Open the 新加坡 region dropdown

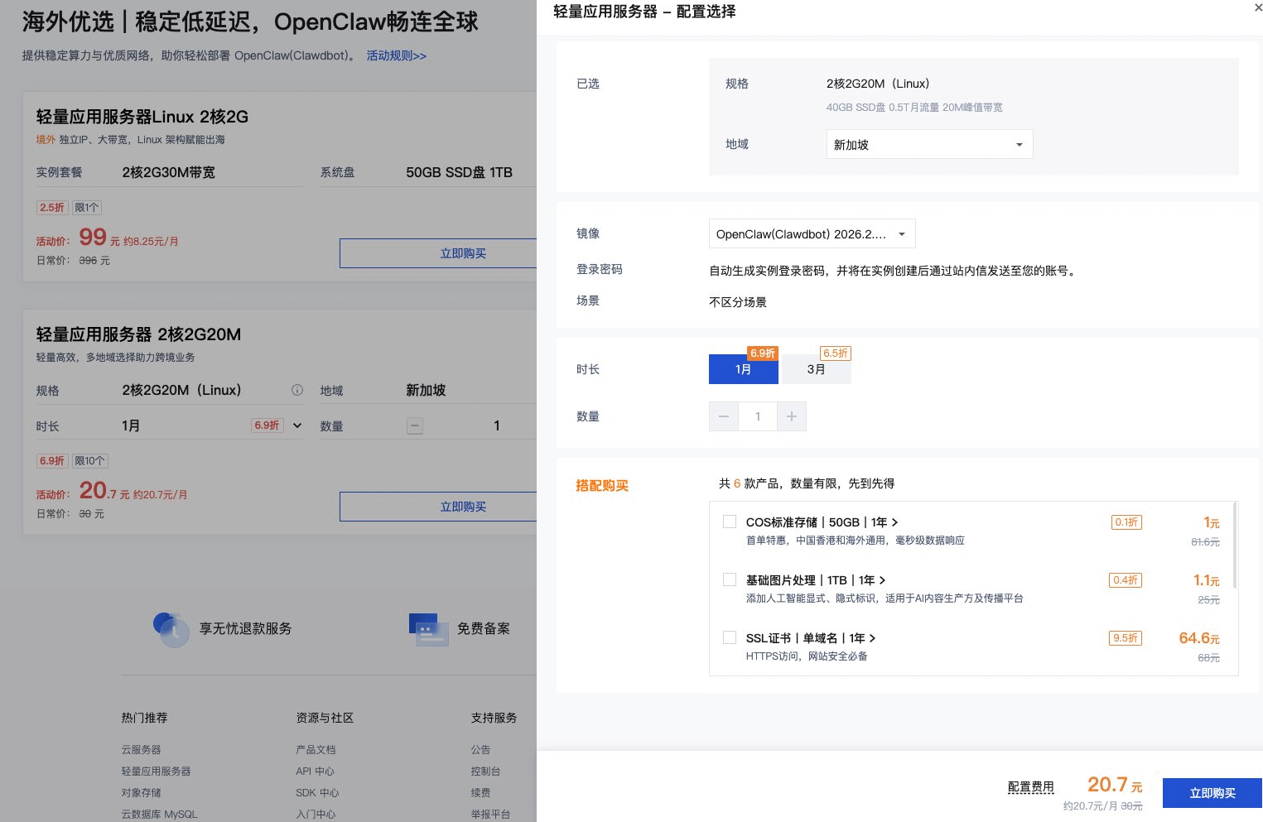tap(929, 144)
